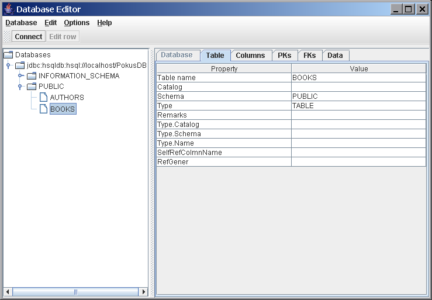The image size is (432, 300).
Task: Switch to the Database tab
Action: pyautogui.click(x=177, y=55)
